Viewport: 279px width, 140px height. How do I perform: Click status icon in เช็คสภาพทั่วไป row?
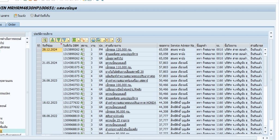[82, 58]
